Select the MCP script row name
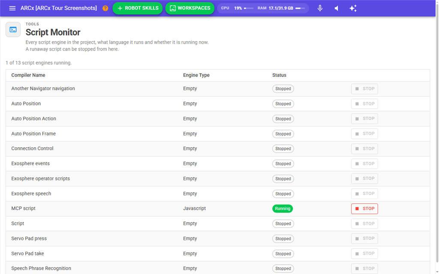439x274 pixels. [x=23, y=208]
